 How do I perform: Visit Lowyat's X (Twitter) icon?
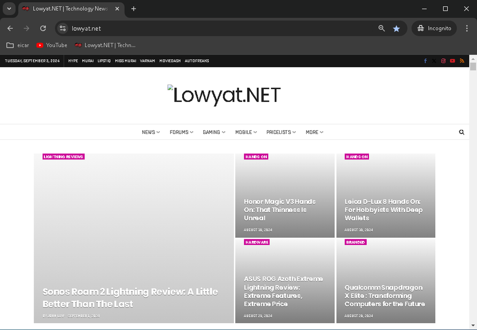(434, 61)
